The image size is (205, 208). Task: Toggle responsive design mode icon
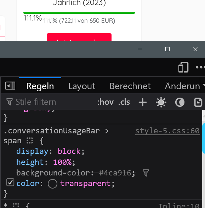[x=183, y=67]
